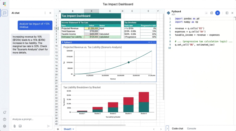Viewport: 236px width, 131px height.
Task: Click the user message 'Analyze tax impact' bubble
Action: [35, 25]
